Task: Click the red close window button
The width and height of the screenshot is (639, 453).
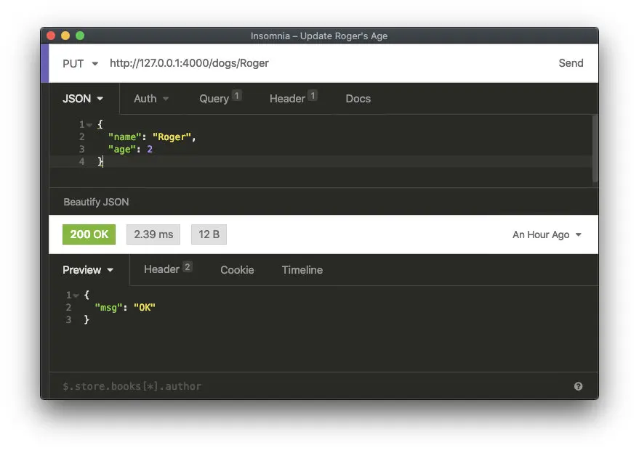Action: [x=51, y=36]
